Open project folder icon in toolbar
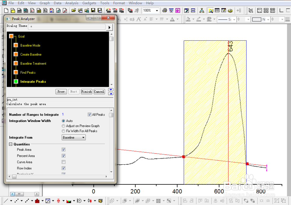291x205 pixels. (x=74, y=10)
